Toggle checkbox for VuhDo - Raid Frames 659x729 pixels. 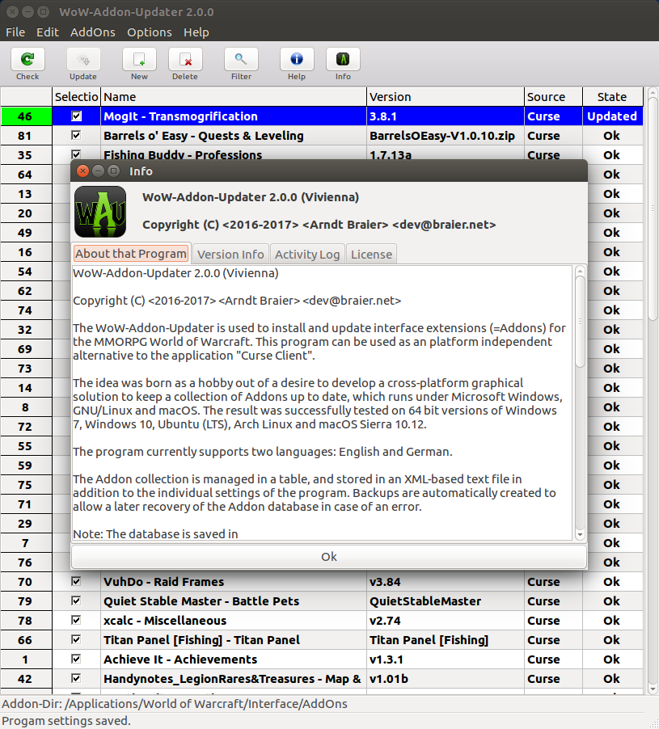pos(76,582)
